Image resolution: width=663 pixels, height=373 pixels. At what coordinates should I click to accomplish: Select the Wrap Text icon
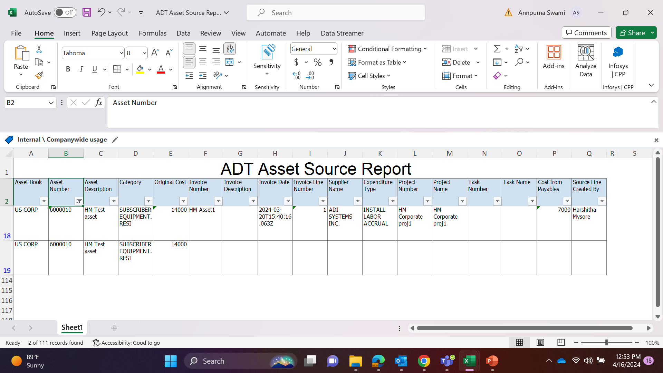230,49
